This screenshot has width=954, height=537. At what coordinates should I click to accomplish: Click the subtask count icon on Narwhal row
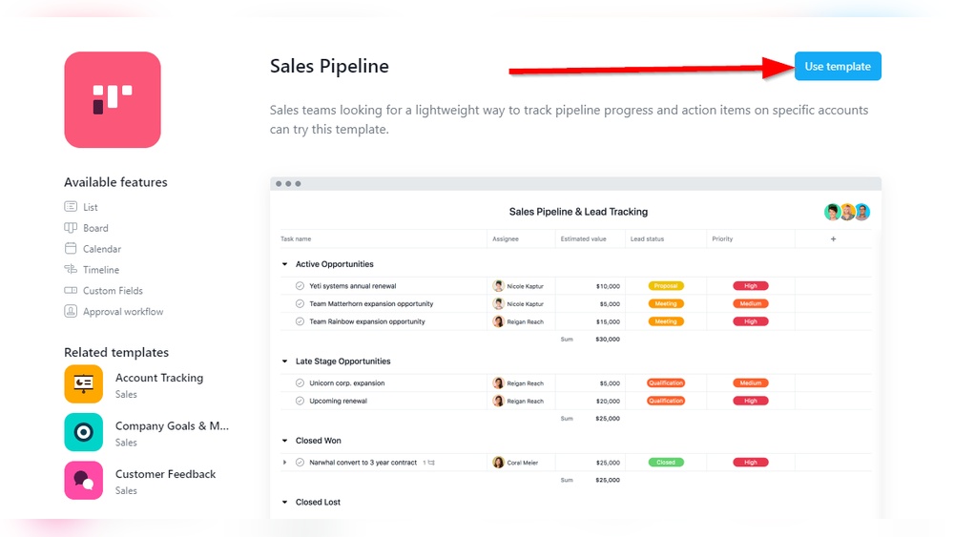click(x=429, y=463)
